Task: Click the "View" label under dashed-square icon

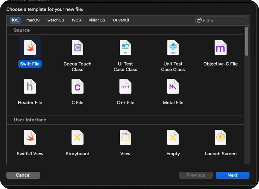Action: [125, 153]
